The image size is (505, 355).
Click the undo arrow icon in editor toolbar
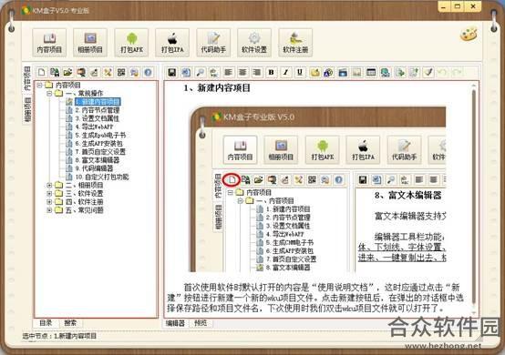pyautogui.click(x=442, y=72)
